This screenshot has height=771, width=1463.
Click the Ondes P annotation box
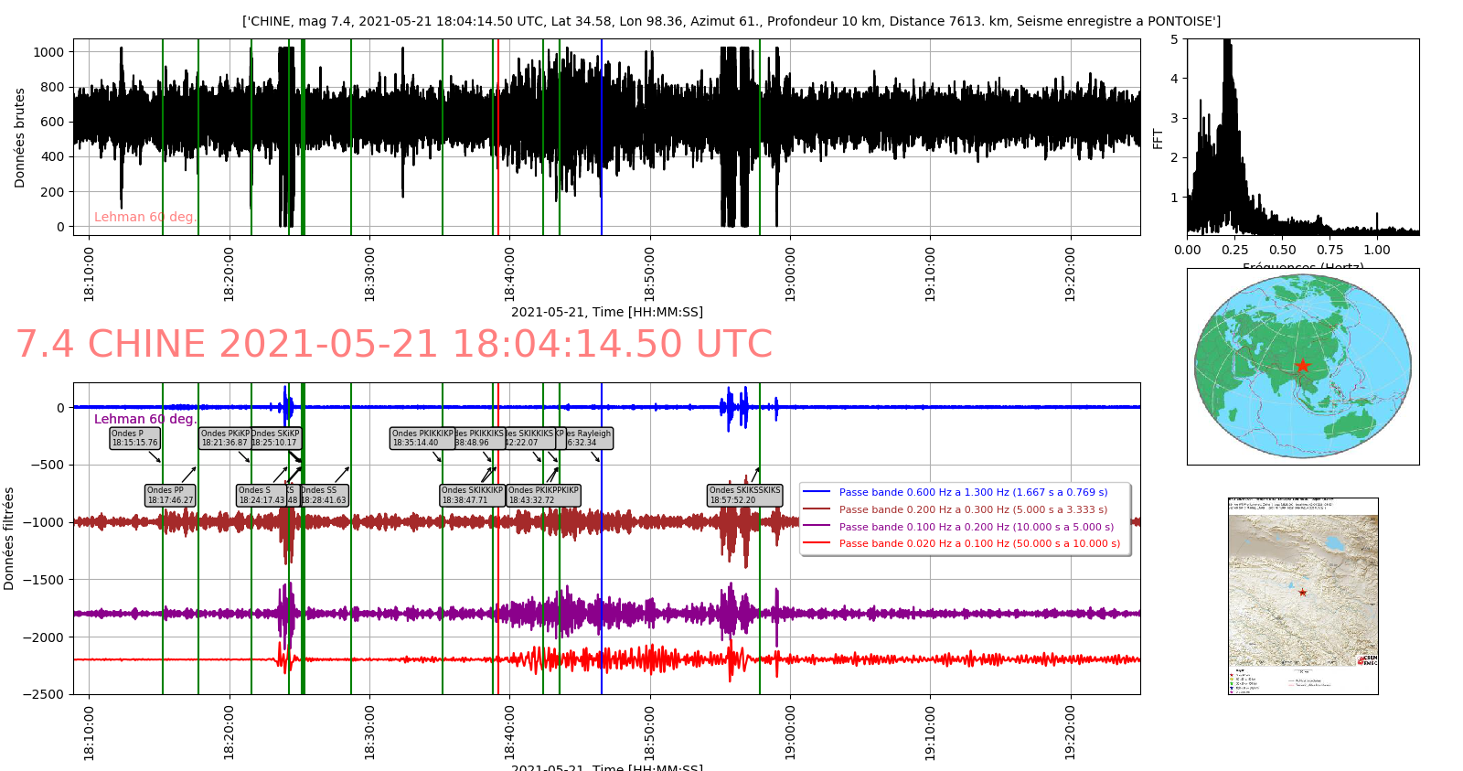134,438
